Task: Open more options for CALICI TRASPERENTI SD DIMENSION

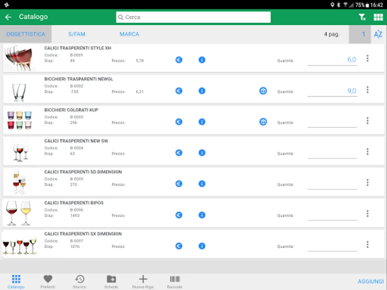Action: [x=367, y=182]
